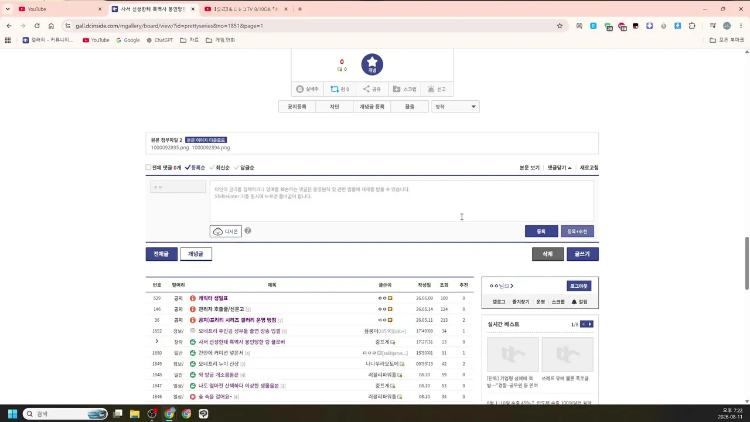Toggle the 전체 댓글 checkbox
This screenshot has height=422, width=750.
pos(148,168)
